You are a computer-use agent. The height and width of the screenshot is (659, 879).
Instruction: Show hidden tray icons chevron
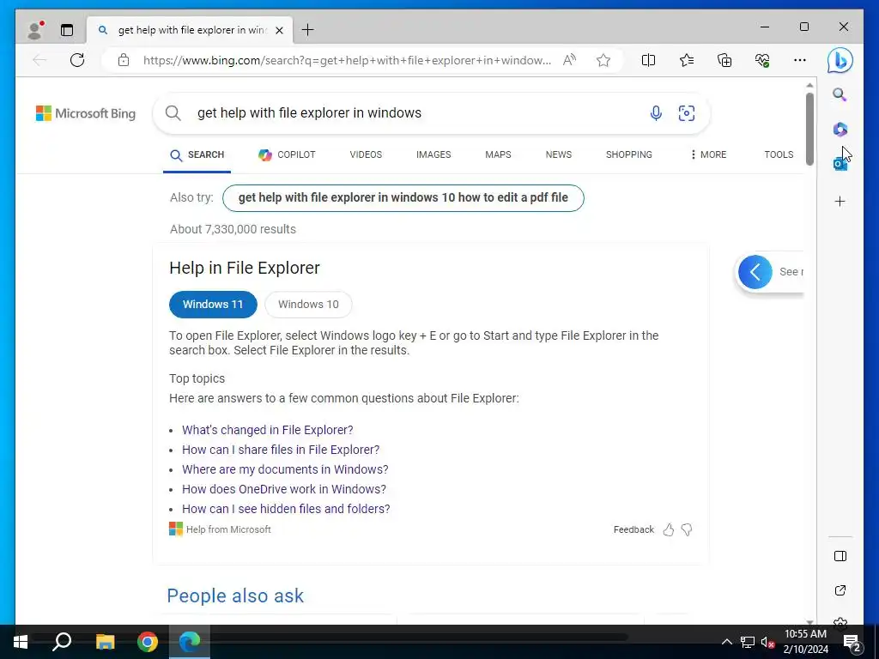tap(726, 642)
